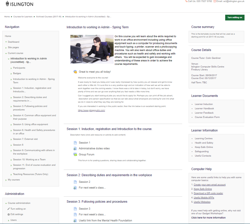Select 'Session 5: Using office equipment' in navigation
Image resolution: width=250 pixels, height=224 pixels.
[31, 124]
